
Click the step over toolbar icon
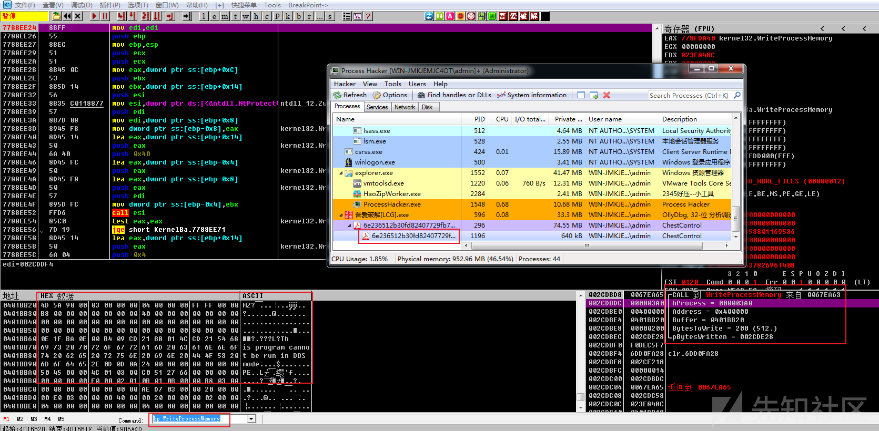pos(133,16)
